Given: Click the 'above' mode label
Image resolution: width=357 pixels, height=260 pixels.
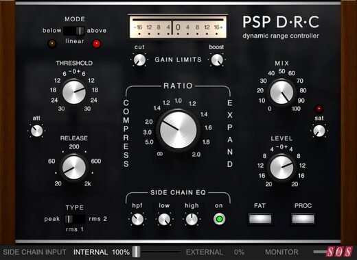Looking at the screenshot, I should [x=97, y=31].
